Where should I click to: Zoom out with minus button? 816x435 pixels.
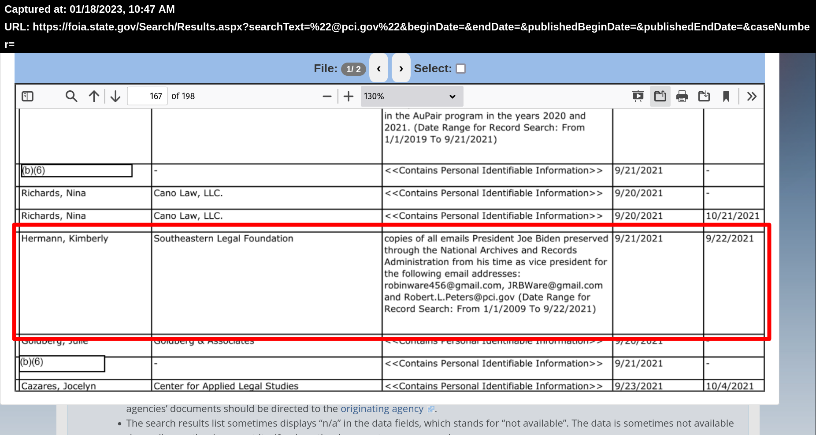327,96
